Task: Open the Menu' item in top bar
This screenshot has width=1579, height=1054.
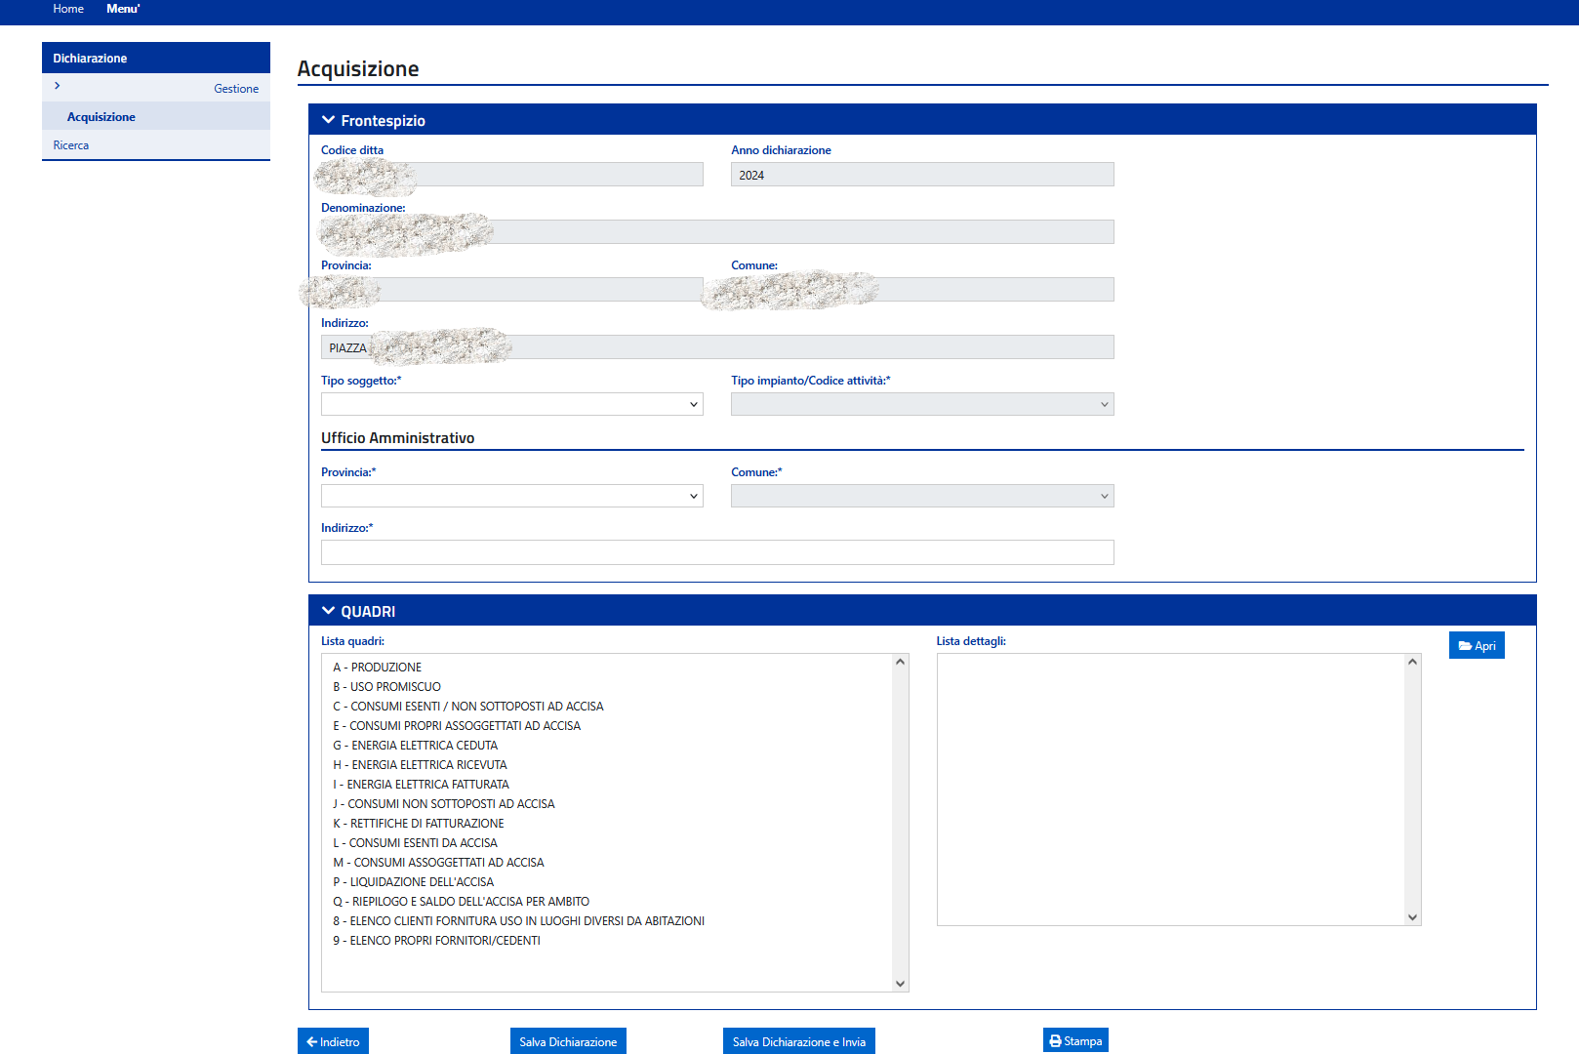Action: 123,9
